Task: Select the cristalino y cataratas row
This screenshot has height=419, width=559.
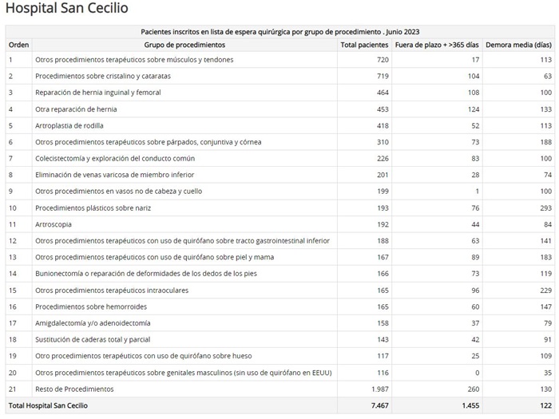Action: pyautogui.click(x=279, y=76)
